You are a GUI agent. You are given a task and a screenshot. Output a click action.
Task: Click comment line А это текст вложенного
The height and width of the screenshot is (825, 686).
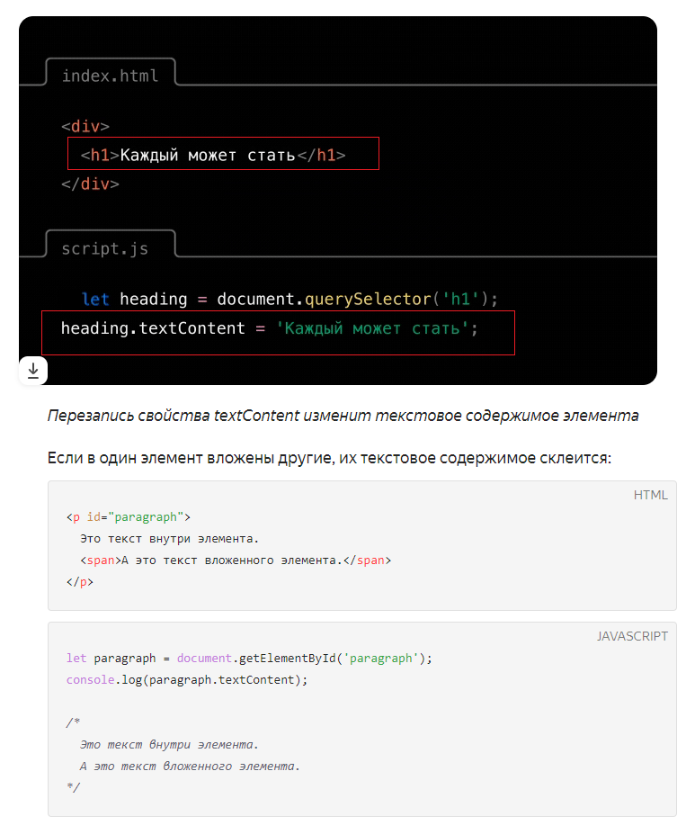[x=190, y=767]
